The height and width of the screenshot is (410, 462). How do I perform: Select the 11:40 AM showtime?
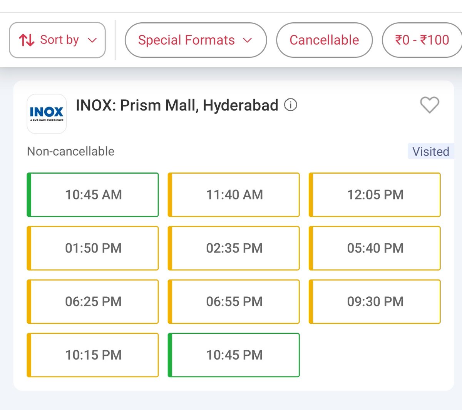click(x=234, y=195)
